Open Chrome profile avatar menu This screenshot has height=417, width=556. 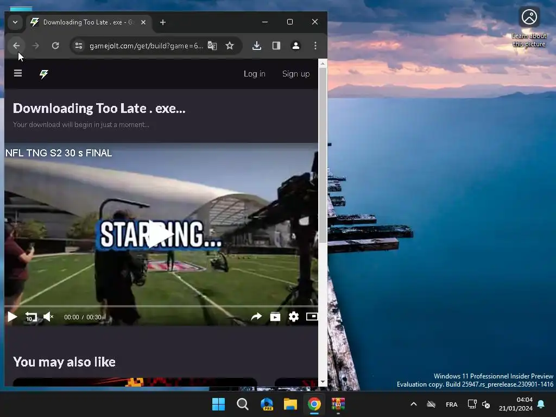point(296,46)
